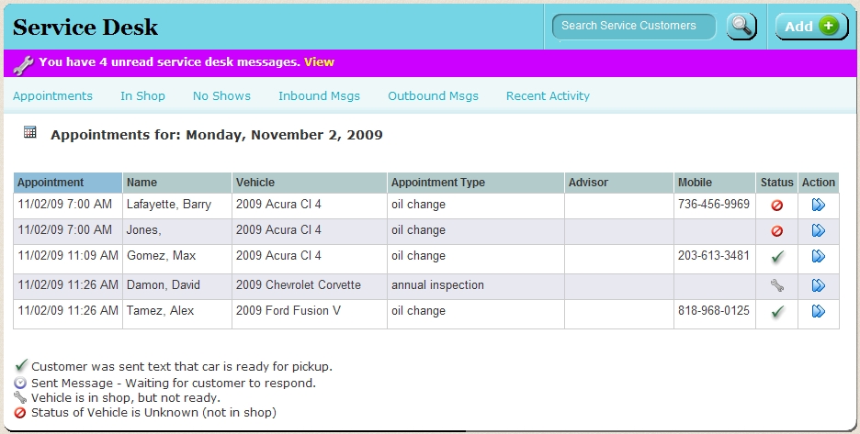Click wrench status icon for Damon, David
The height and width of the screenshot is (434, 860).
[776, 285]
